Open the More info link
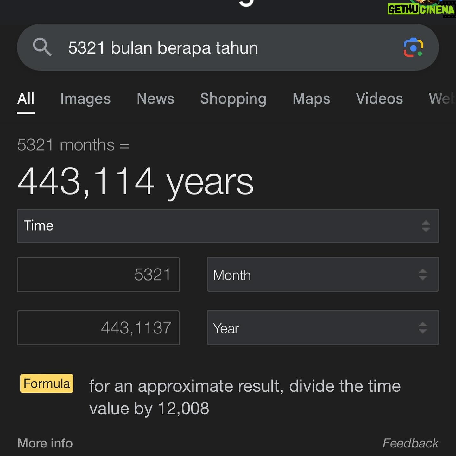Image resolution: width=456 pixels, height=456 pixels. coord(45,443)
